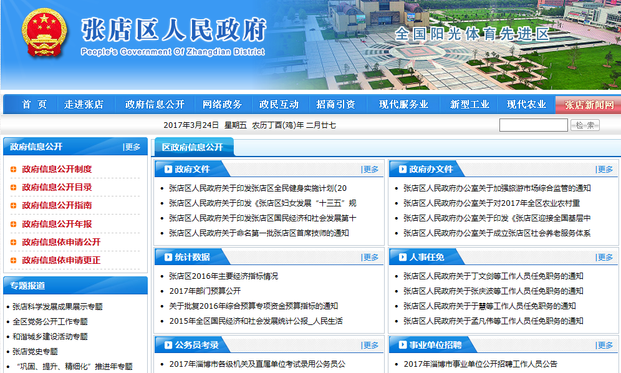Open the 走进张店 navigation menu
This screenshot has width=621, height=373.
pos(84,105)
